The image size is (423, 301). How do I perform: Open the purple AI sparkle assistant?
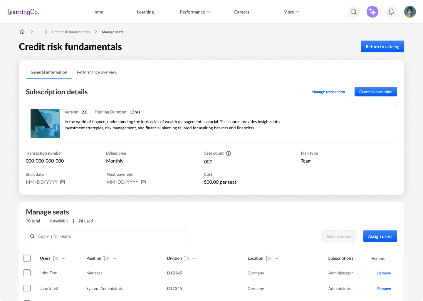coord(372,12)
